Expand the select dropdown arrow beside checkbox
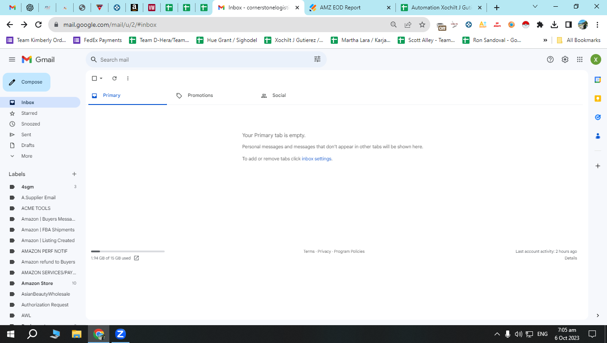 click(101, 78)
